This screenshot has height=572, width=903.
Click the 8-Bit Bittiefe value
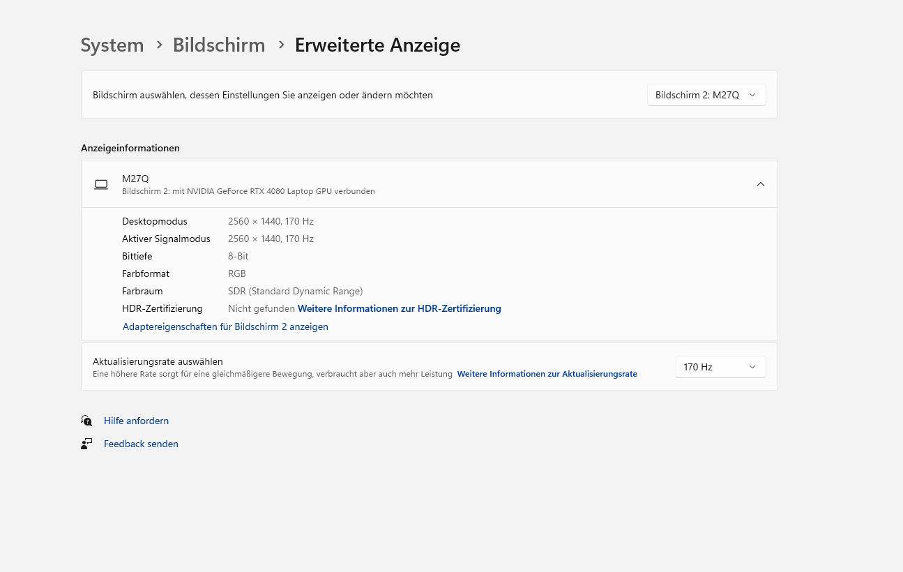(238, 256)
